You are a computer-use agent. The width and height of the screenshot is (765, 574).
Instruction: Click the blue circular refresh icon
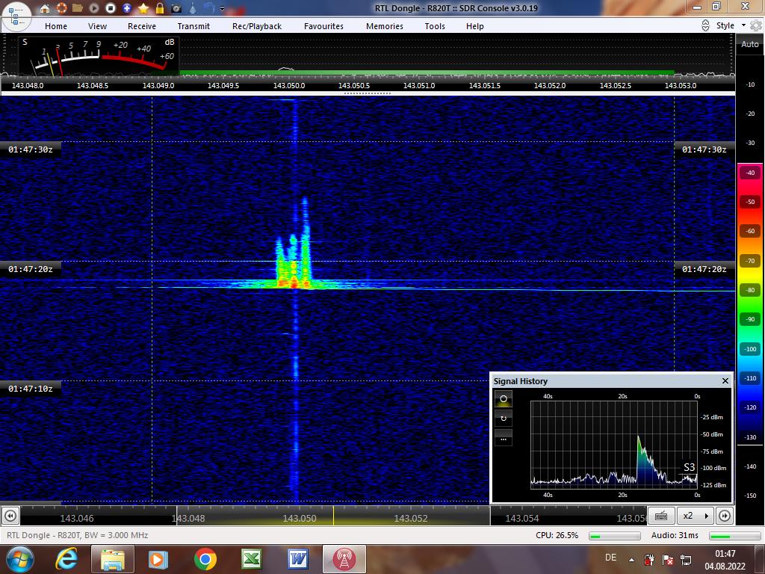coord(209,8)
